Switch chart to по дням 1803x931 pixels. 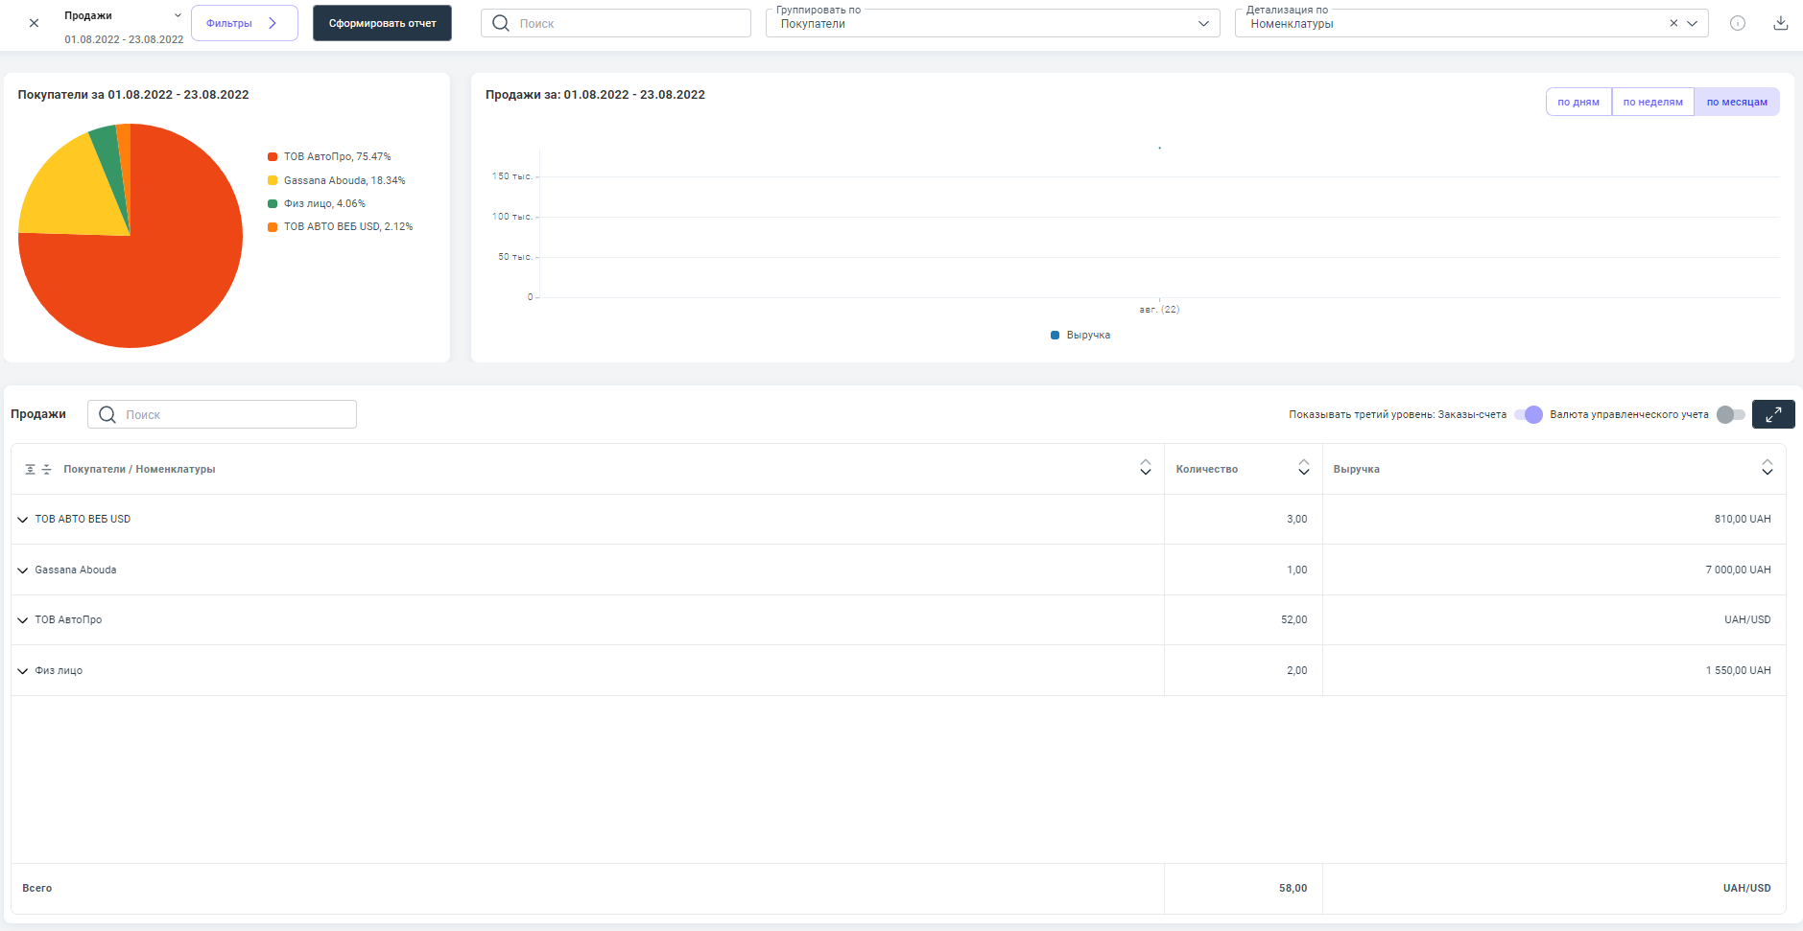pyautogui.click(x=1578, y=103)
